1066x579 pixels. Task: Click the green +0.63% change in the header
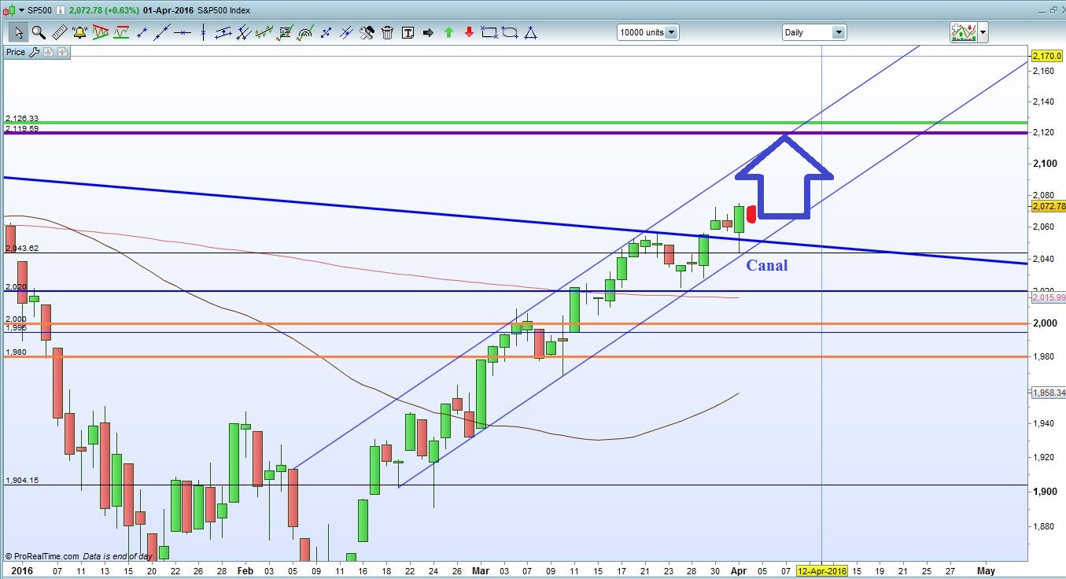(x=123, y=9)
